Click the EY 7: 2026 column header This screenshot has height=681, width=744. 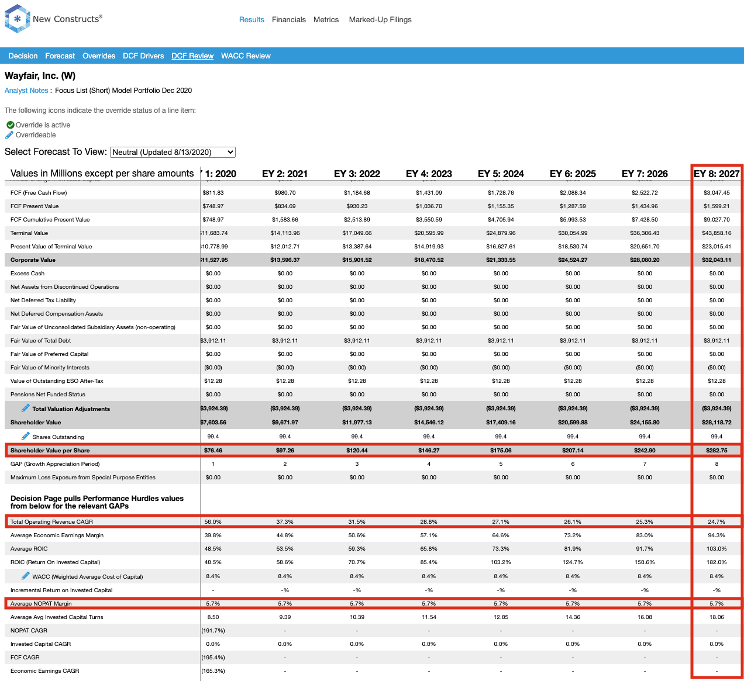[x=645, y=174]
